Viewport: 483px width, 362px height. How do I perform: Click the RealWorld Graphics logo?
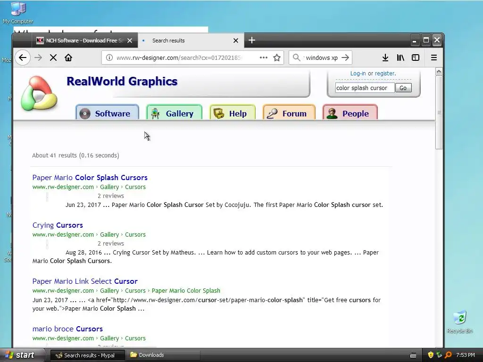(x=39, y=93)
